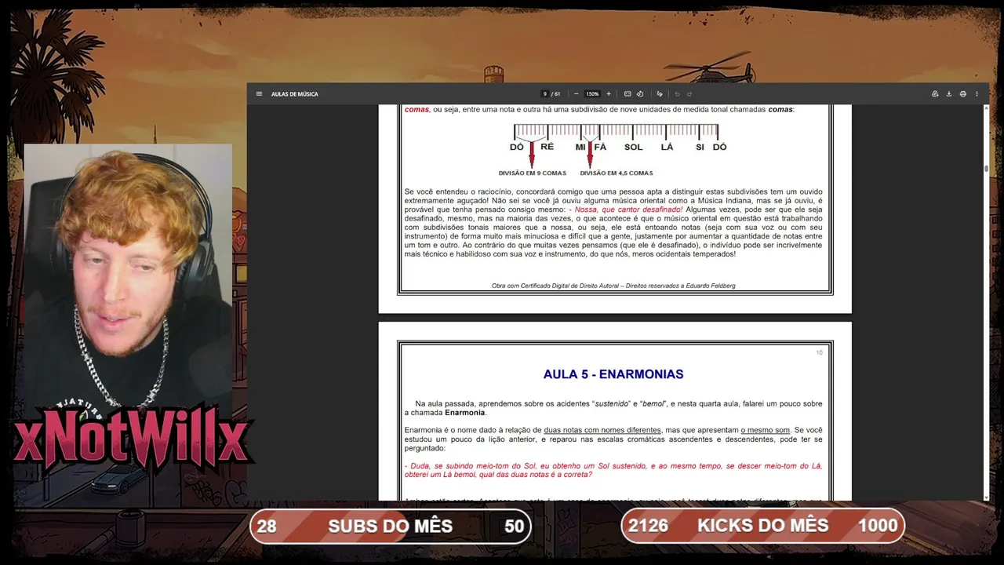Click the page number input field
The image size is (1004, 565).
click(x=544, y=94)
